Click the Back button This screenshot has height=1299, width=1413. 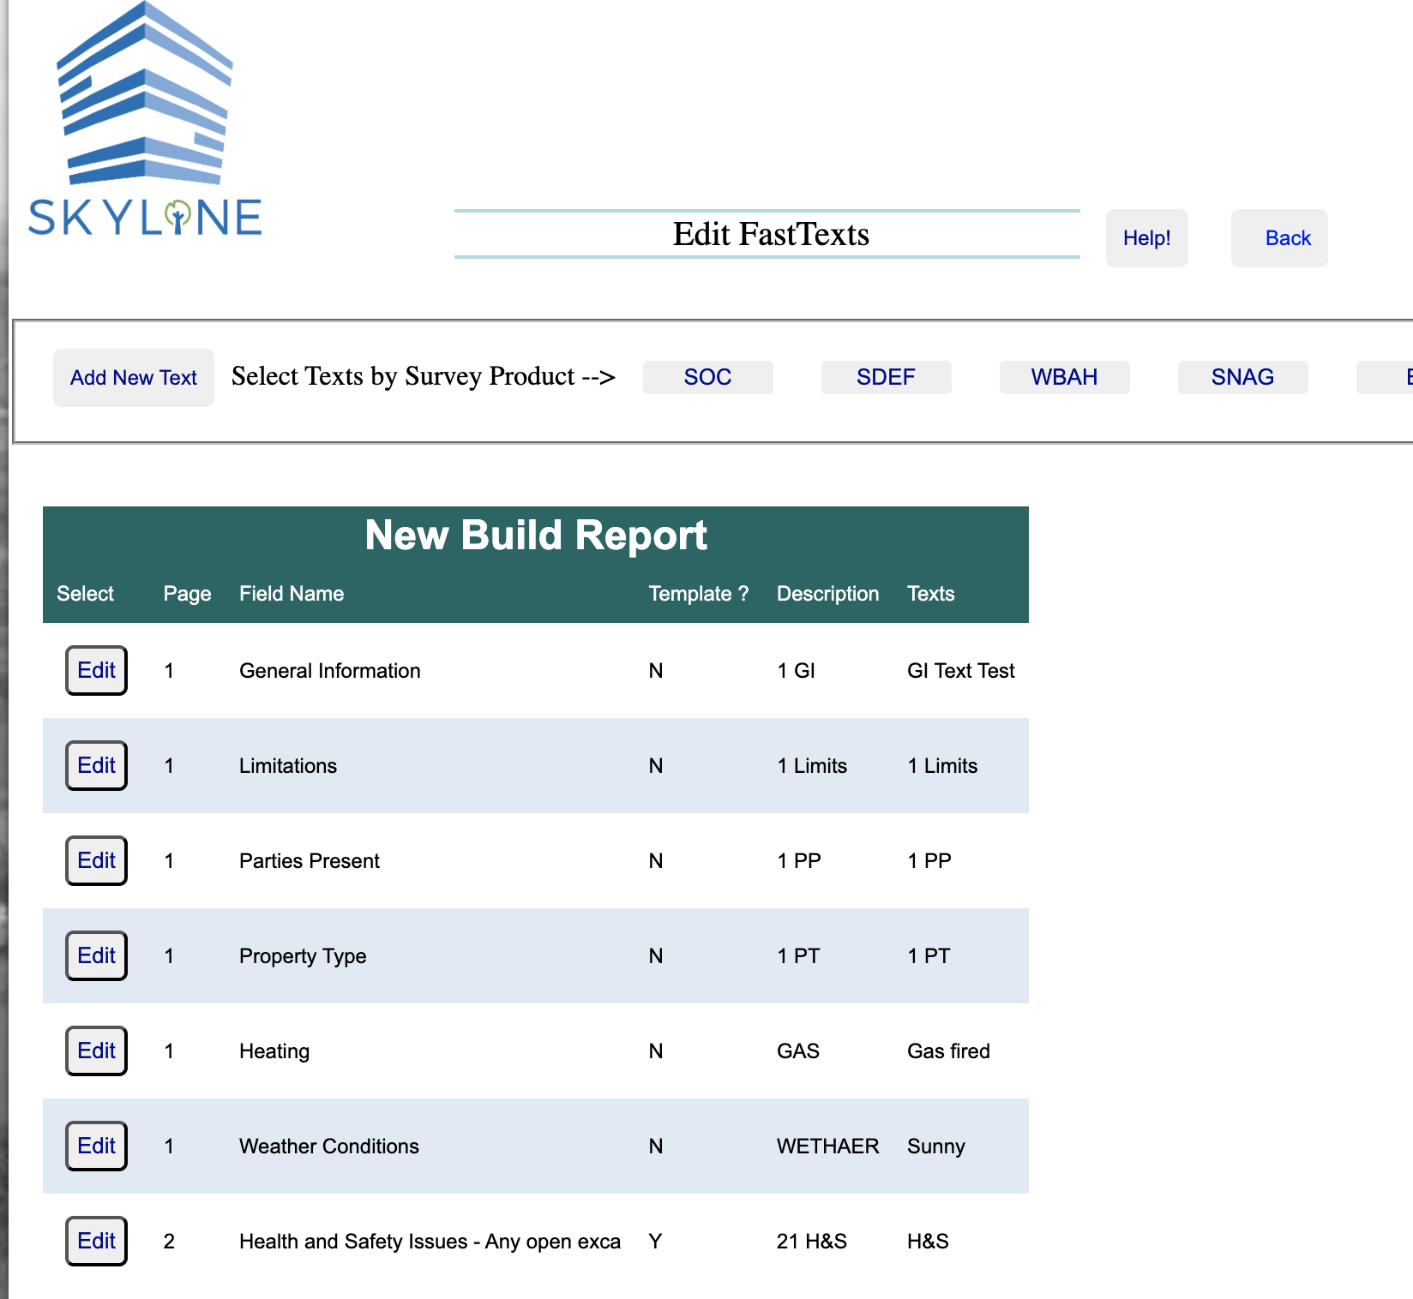[x=1279, y=238]
